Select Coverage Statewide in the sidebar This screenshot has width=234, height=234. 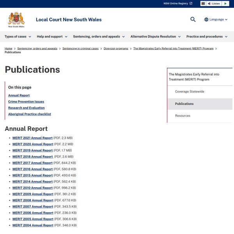190,92
